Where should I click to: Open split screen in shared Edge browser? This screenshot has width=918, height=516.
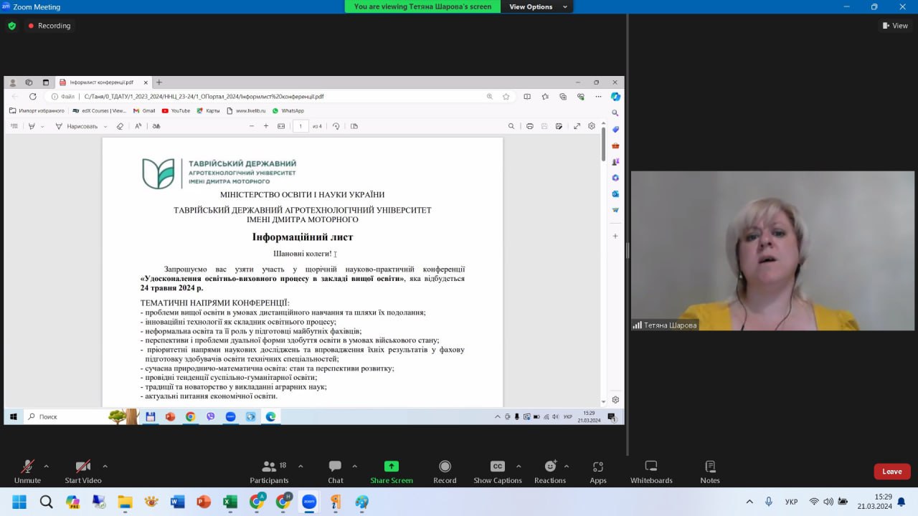[x=527, y=97]
